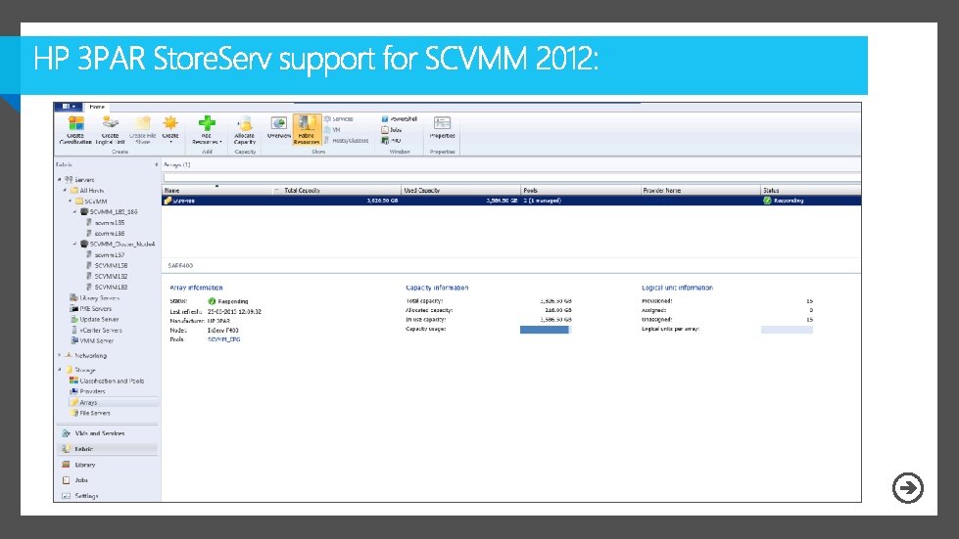Click the arrays search filter field
The image size is (959, 539).
pos(511,178)
